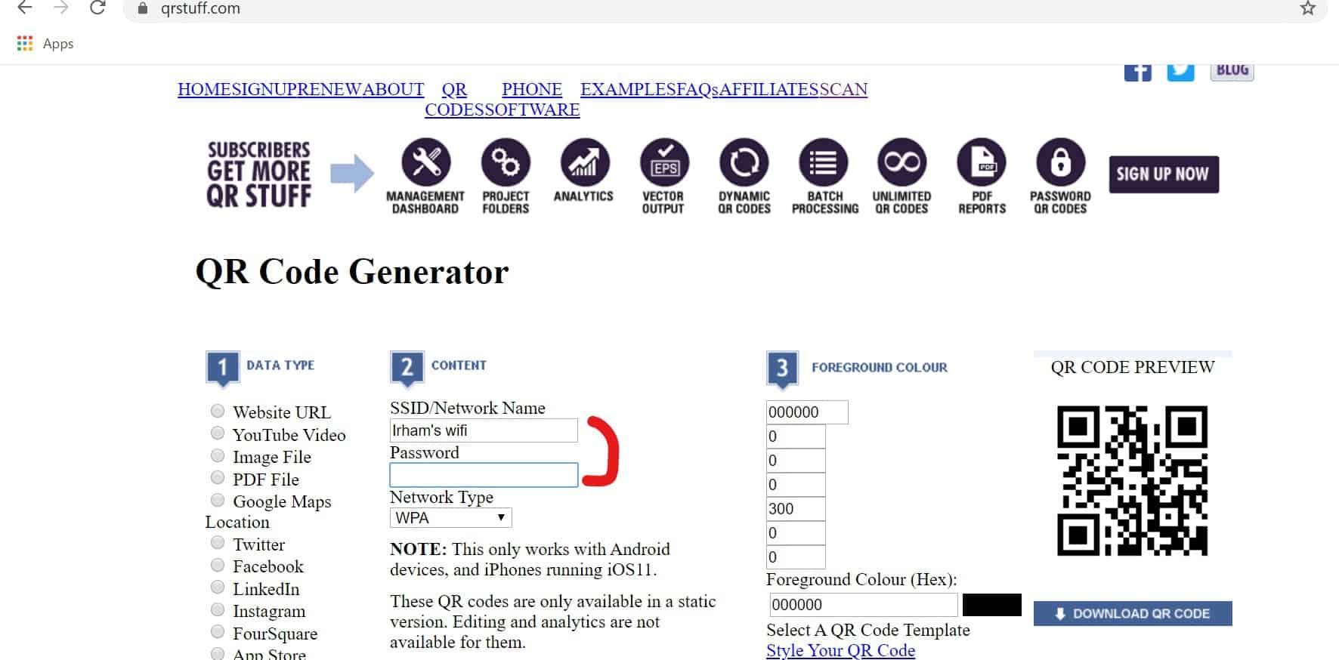Select the LinkedIn data type
Image resolution: width=1339 pixels, height=660 pixels.
pyautogui.click(x=218, y=587)
